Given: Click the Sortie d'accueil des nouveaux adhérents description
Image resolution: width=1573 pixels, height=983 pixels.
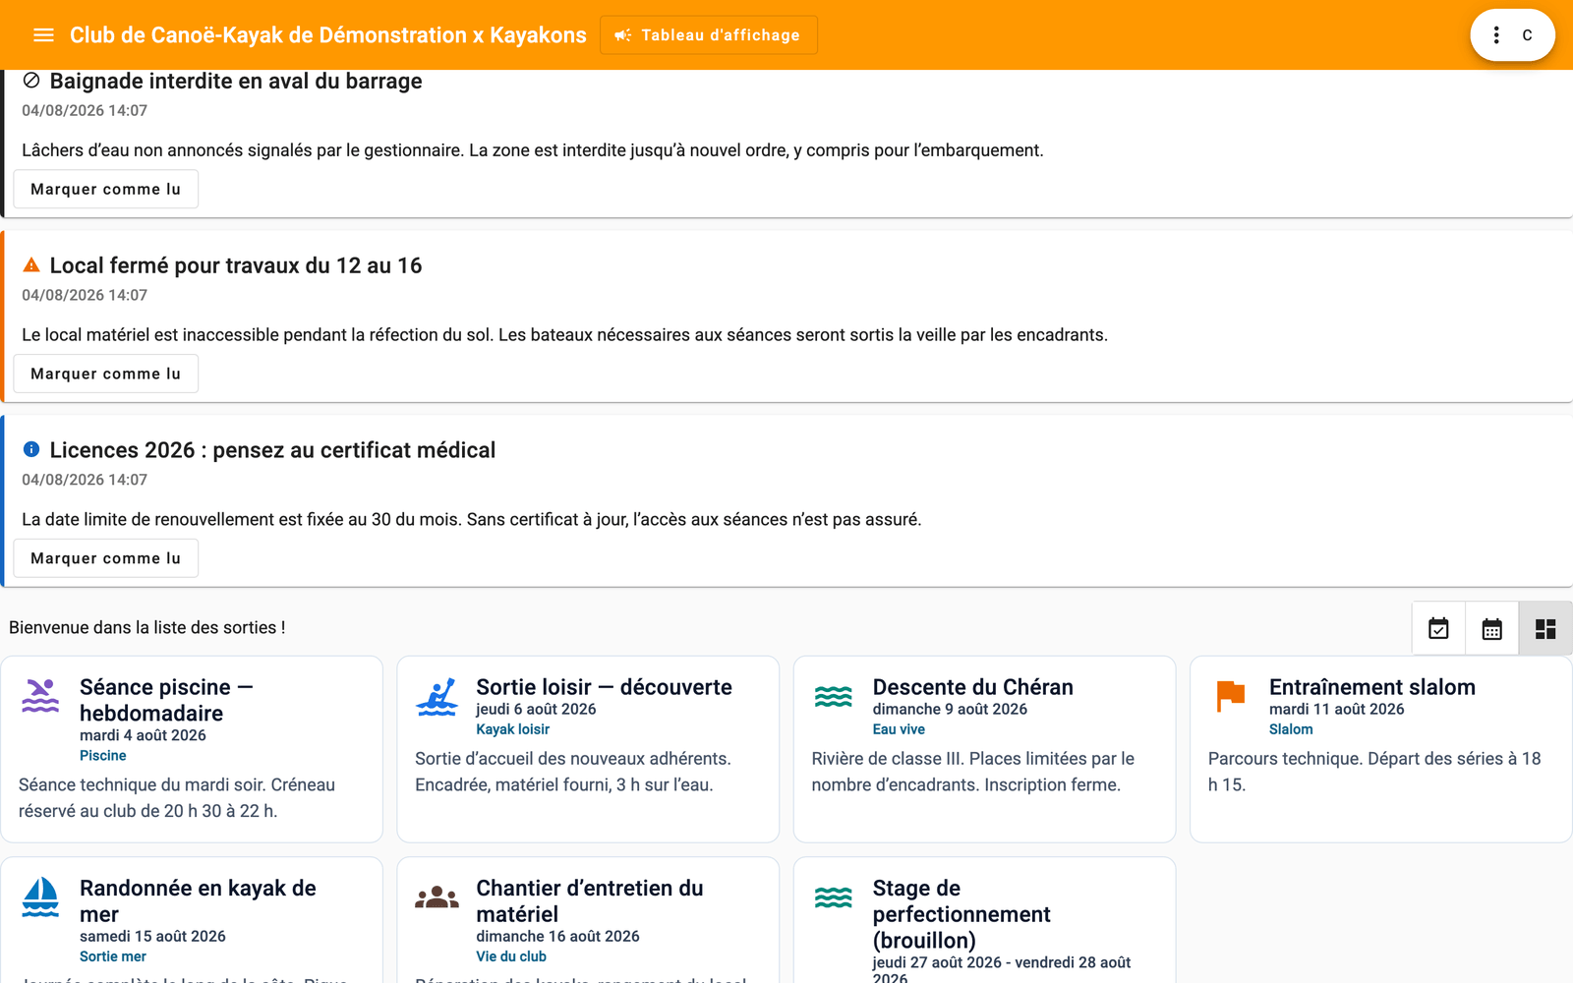Looking at the screenshot, I should [x=573, y=772].
